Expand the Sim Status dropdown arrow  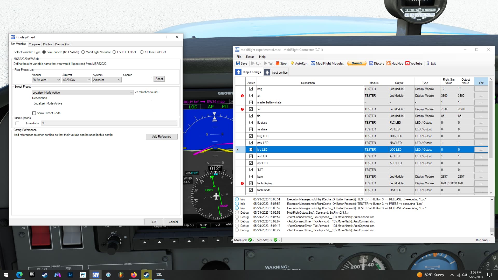click(x=279, y=240)
